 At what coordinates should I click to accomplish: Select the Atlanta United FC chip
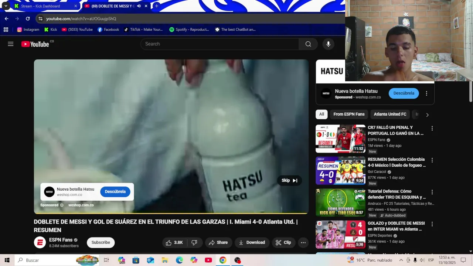[390, 114]
